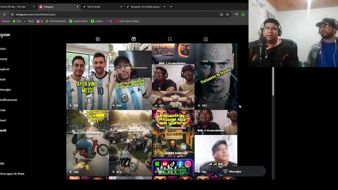Image resolution: width=338 pixels, height=190 pixels.
Task: Close the YouTube browser tab
Action: [x=34, y=7]
